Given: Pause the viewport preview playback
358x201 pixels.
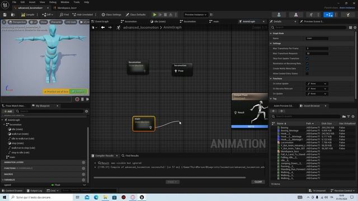Looking at the screenshot, I should (x=82, y=99).
